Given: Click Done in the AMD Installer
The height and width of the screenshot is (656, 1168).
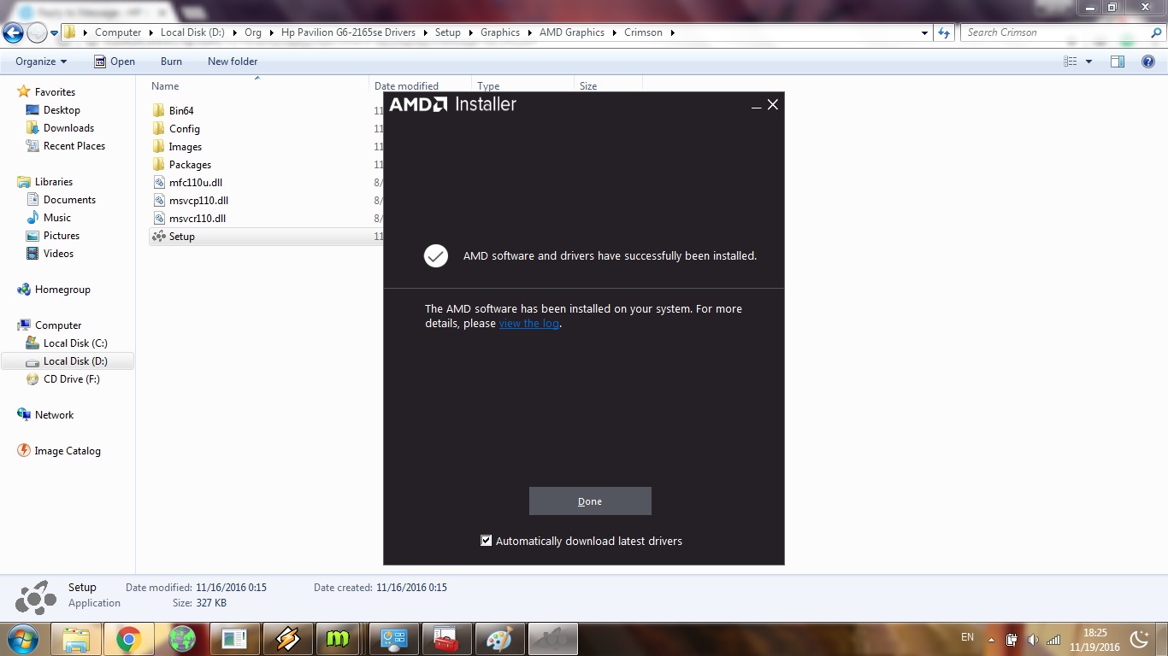Looking at the screenshot, I should click(590, 501).
